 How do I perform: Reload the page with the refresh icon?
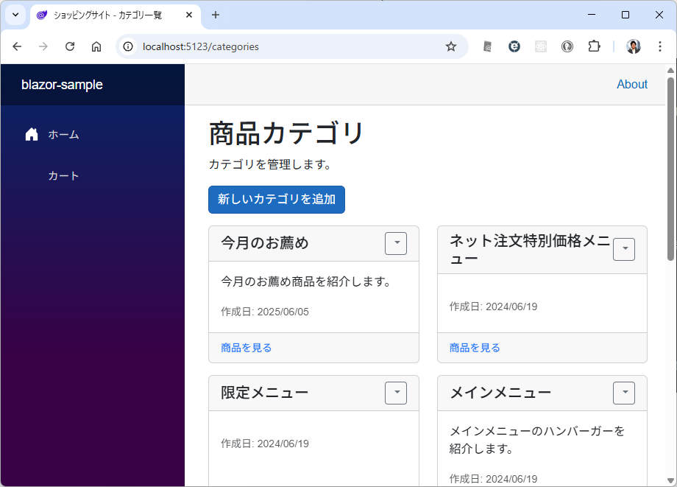tap(70, 46)
